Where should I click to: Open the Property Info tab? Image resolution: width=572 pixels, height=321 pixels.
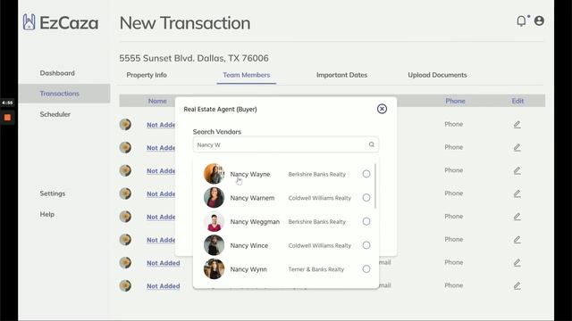point(147,75)
